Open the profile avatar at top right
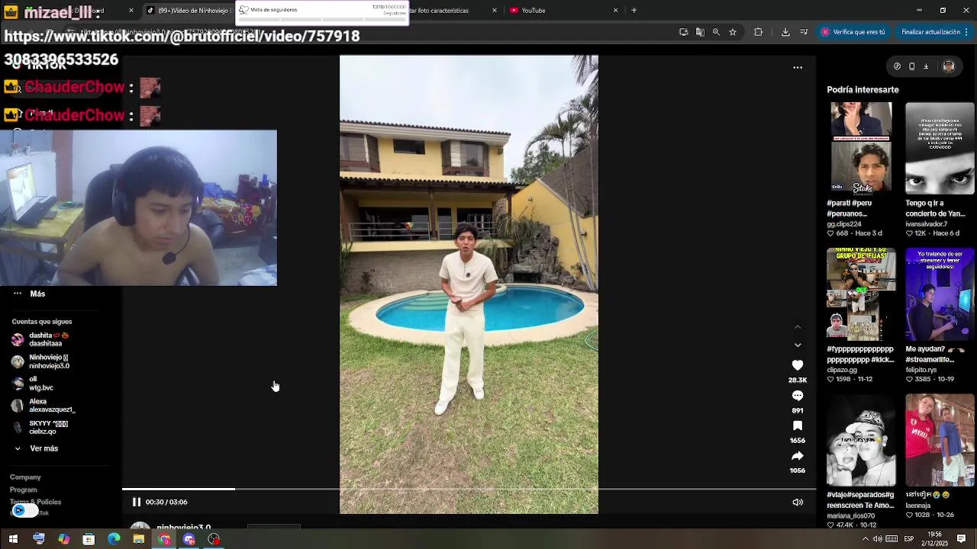Viewport: 977px width, 549px height. pos(949,66)
